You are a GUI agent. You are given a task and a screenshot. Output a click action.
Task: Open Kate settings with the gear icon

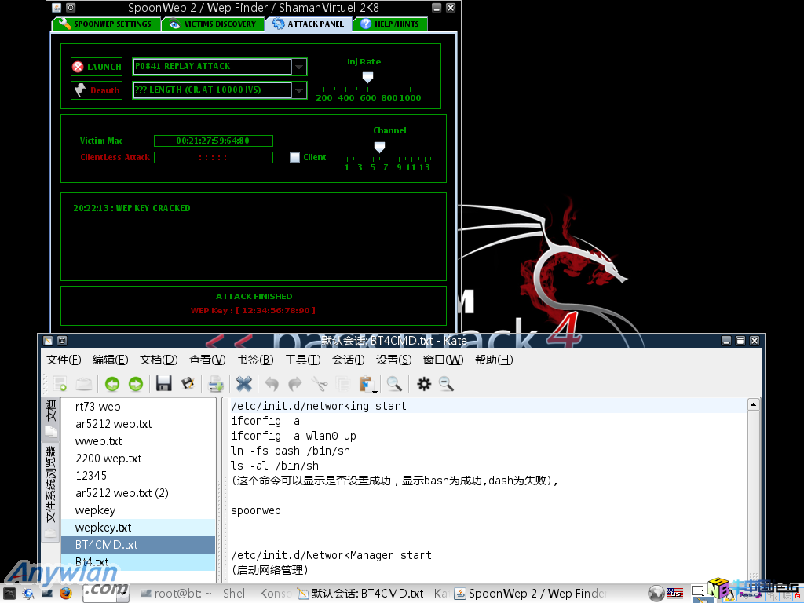(424, 383)
